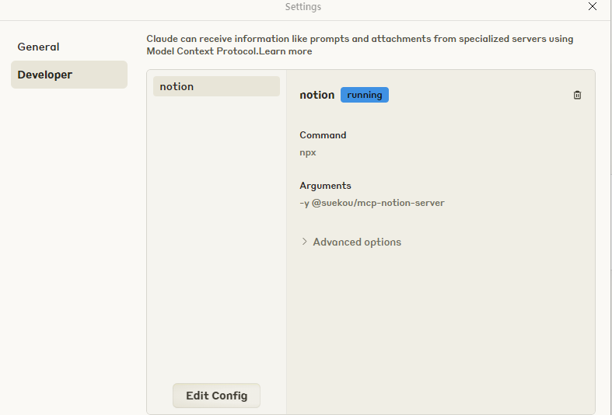
Task: Select the Developer settings tab
Action: click(69, 75)
